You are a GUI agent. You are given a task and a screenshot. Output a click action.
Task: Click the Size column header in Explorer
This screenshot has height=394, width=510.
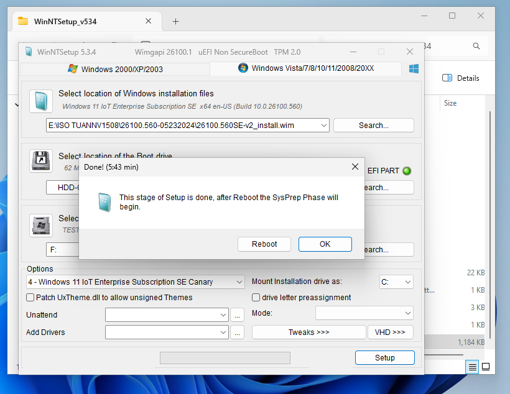coord(450,103)
